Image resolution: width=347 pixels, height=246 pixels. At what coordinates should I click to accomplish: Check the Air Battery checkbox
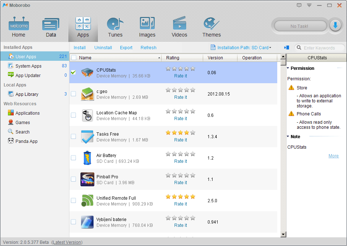coord(73,158)
